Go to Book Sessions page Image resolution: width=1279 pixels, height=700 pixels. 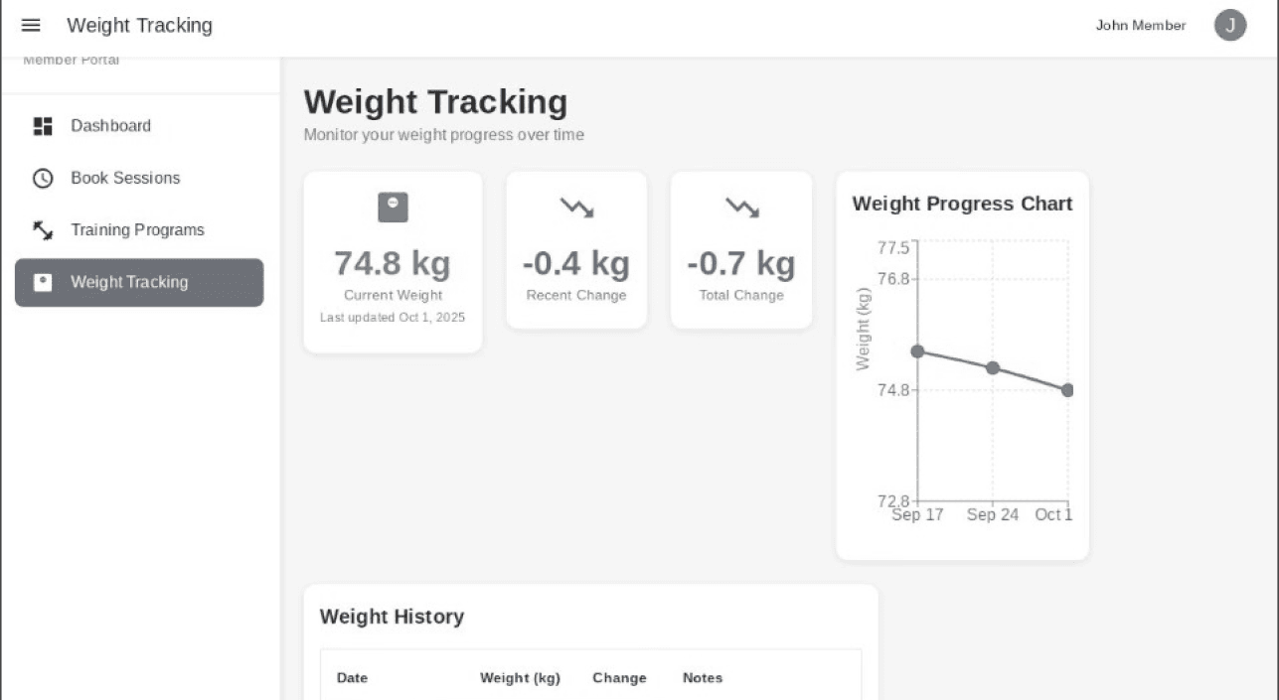click(x=125, y=179)
